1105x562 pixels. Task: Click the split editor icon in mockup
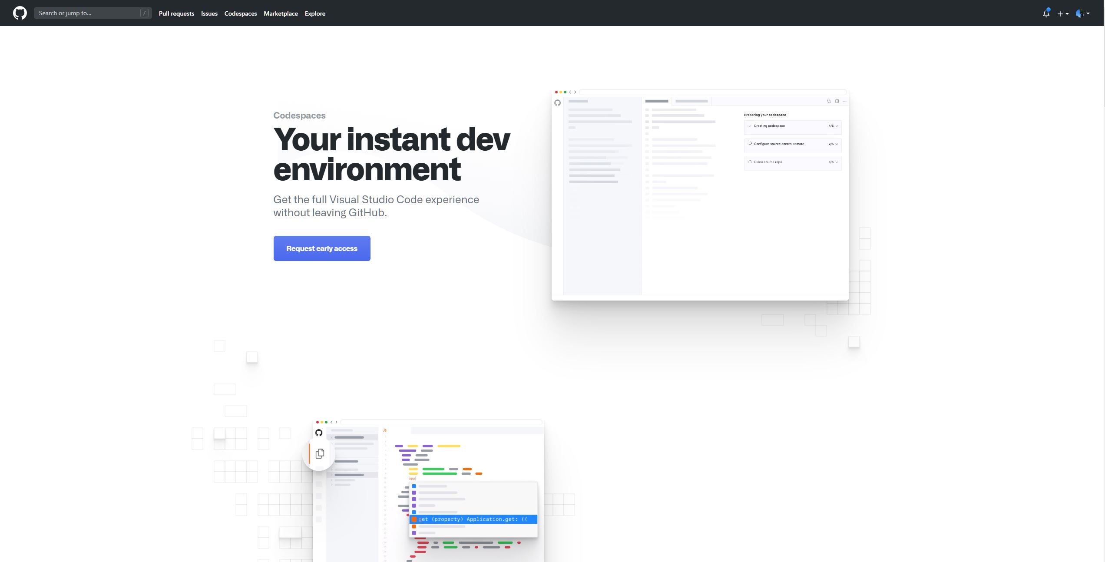click(837, 101)
